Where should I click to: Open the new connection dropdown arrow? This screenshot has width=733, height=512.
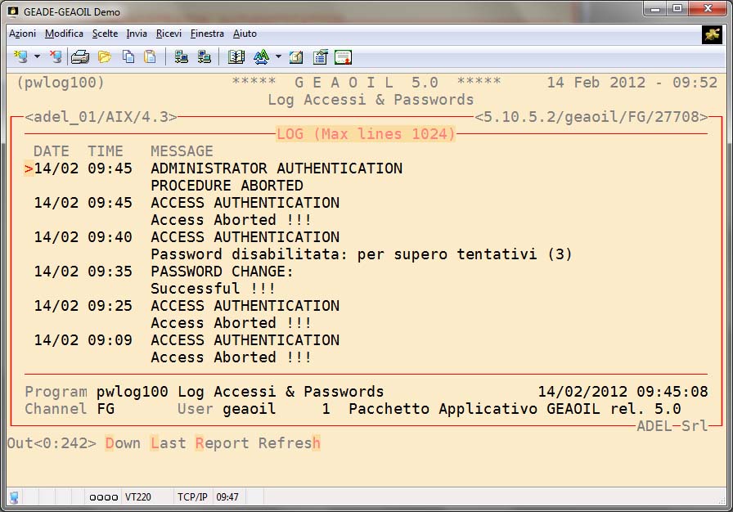pos(37,57)
